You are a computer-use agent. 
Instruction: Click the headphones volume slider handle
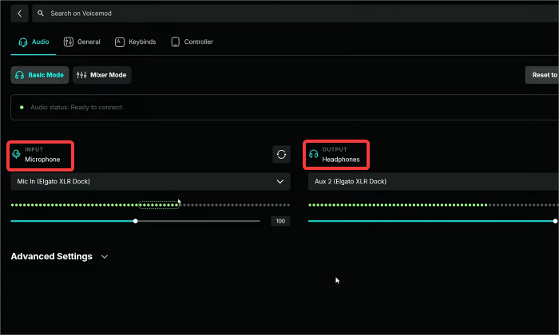point(554,221)
